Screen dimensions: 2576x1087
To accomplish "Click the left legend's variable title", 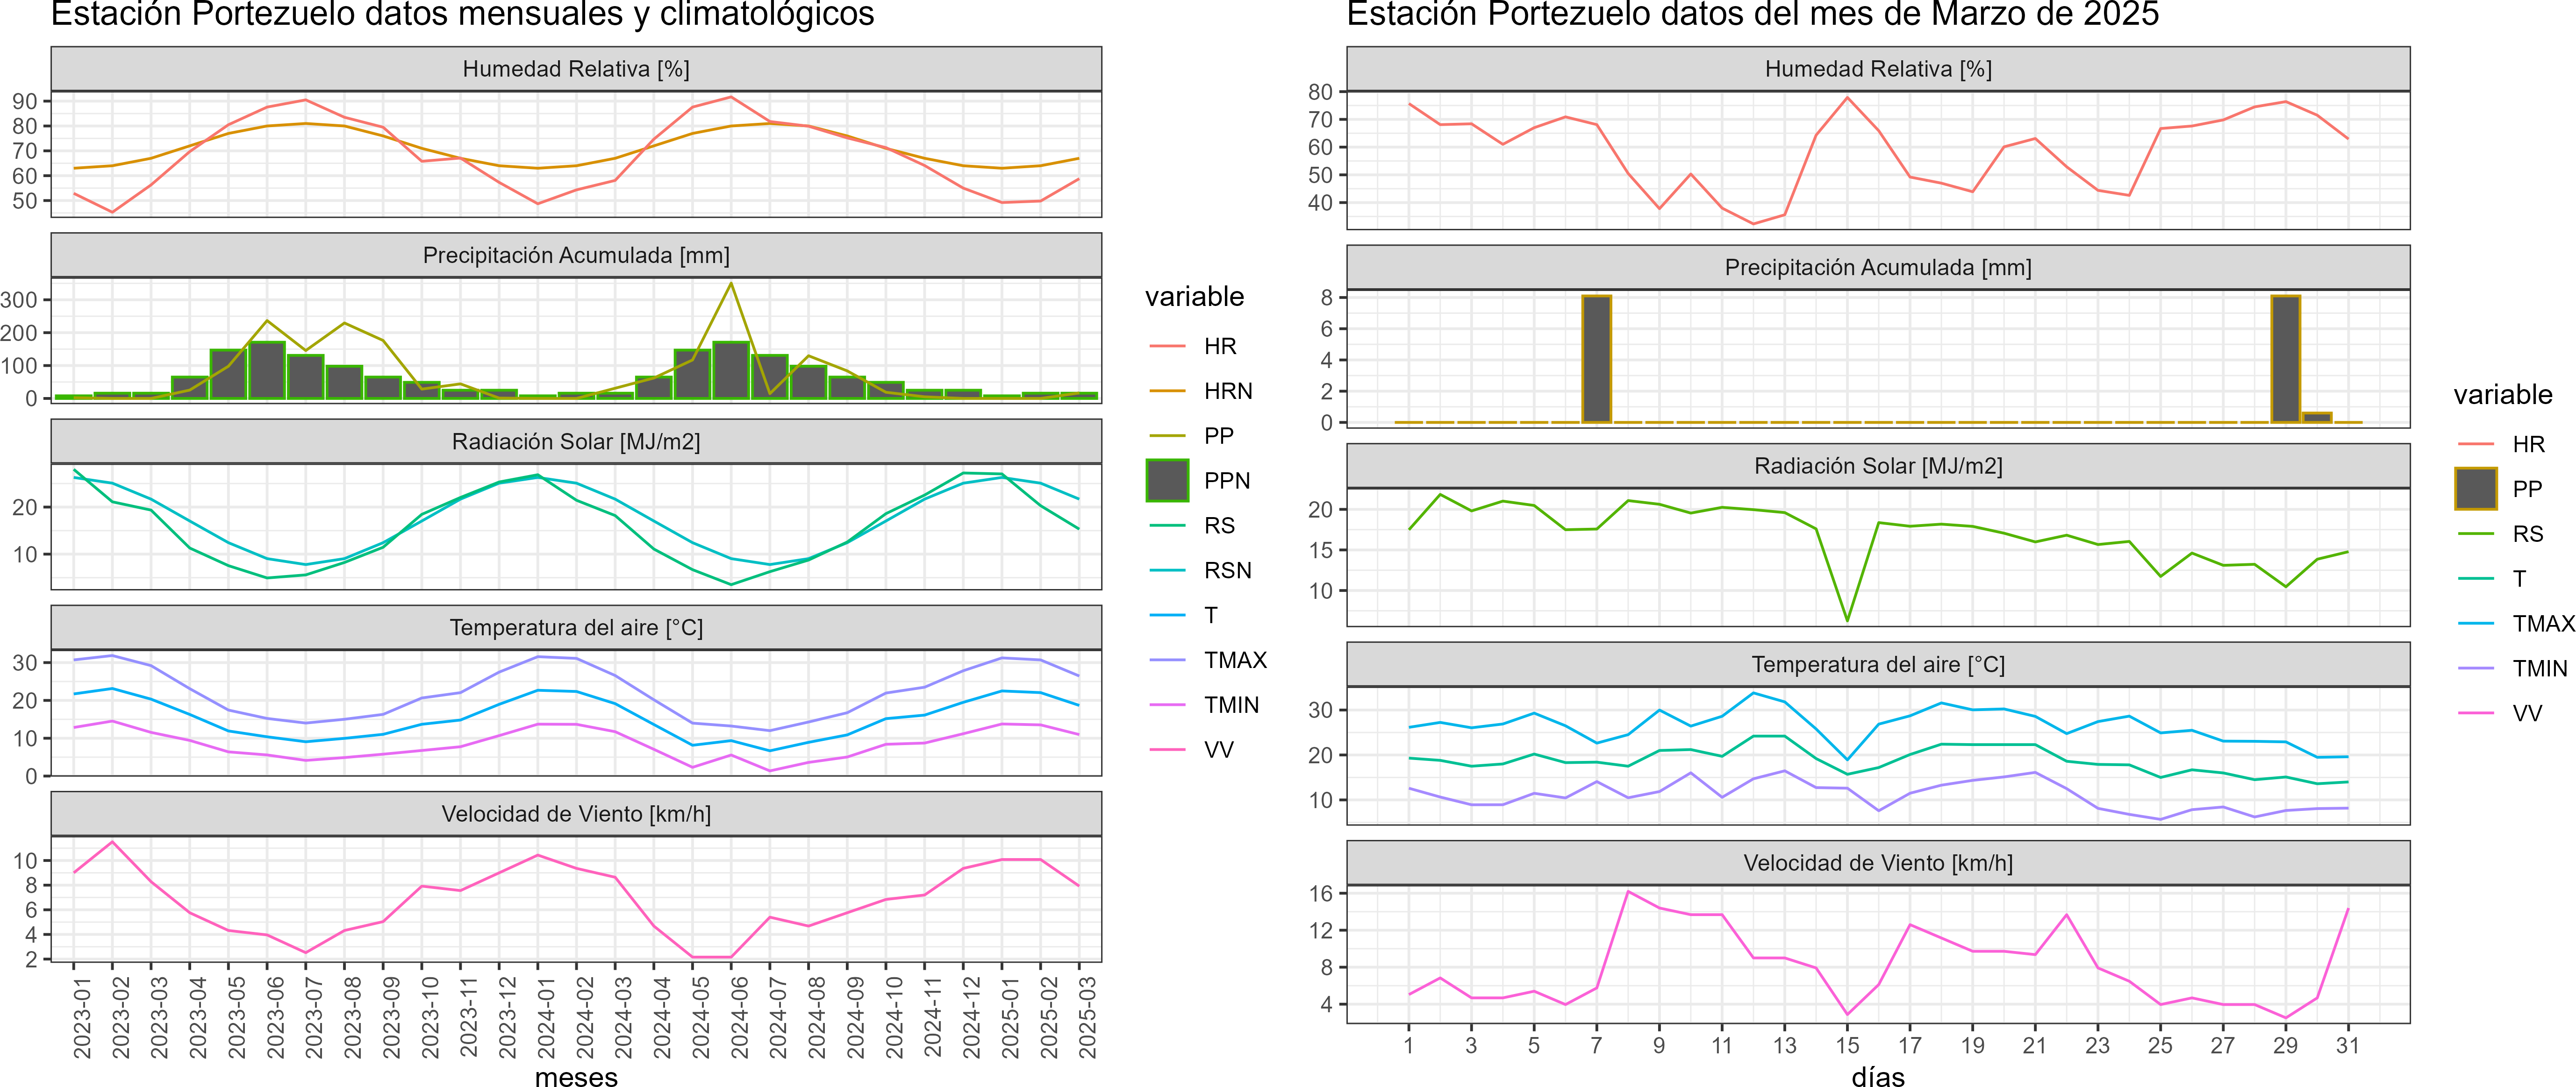I will (x=1194, y=297).
